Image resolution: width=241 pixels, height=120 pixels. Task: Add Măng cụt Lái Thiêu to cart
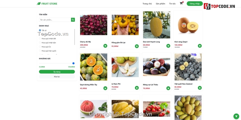168,88
